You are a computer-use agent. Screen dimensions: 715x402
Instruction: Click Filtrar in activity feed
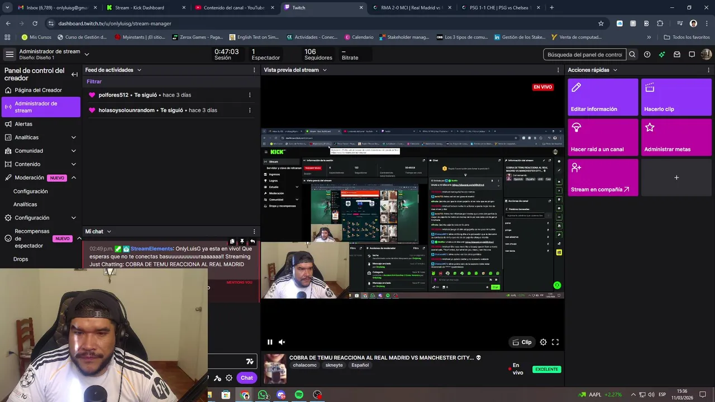pyautogui.click(x=94, y=82)
